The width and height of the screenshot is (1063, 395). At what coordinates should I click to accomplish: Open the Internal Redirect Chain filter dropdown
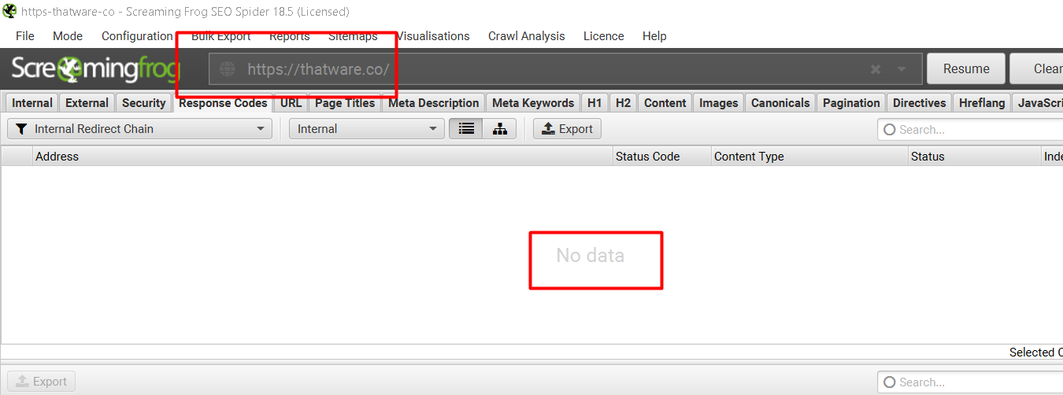tap(139, 129)
